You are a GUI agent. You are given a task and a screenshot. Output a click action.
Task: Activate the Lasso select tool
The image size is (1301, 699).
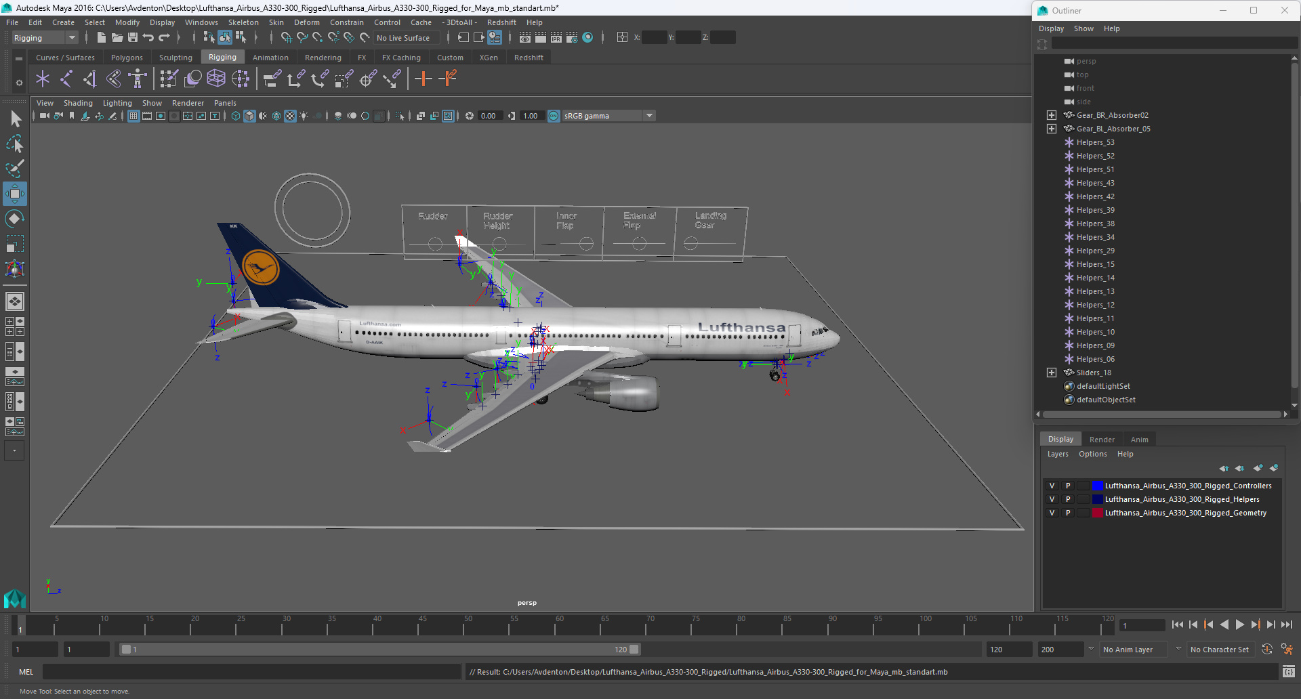click(x=15, y=144)
